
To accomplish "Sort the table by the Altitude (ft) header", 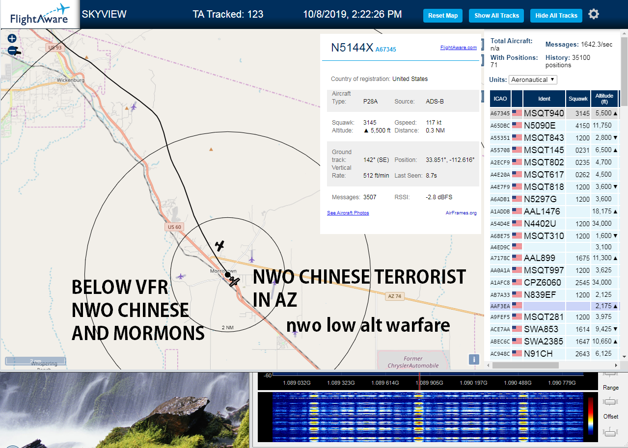I will click(604, 99).
